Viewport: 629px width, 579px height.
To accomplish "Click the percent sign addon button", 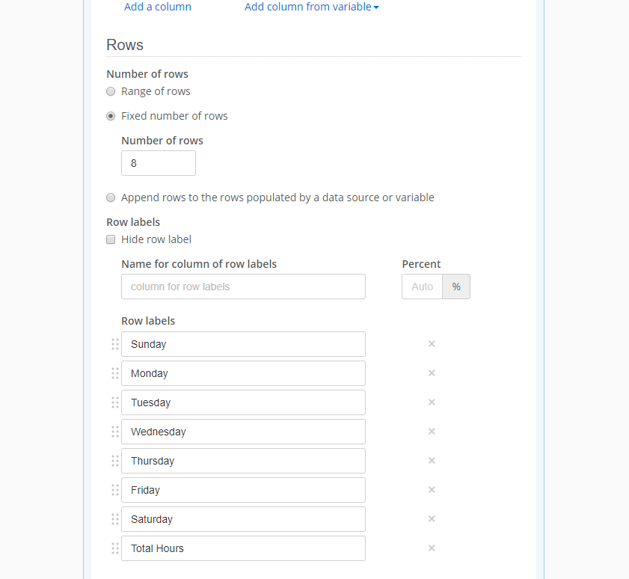I will click(x=456, y=287).
